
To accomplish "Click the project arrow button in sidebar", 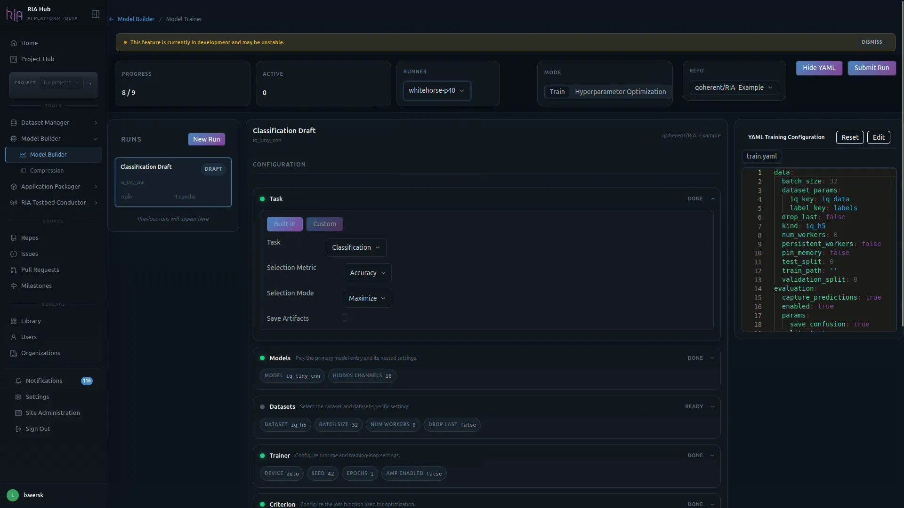I will coord(89,83).
